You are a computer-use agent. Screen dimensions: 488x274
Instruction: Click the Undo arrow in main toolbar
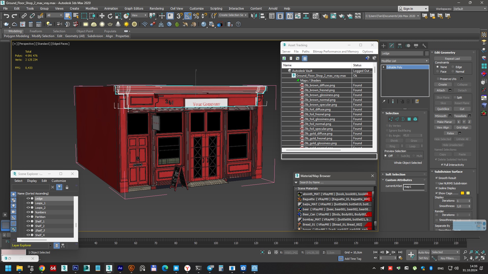pos(6,16)
